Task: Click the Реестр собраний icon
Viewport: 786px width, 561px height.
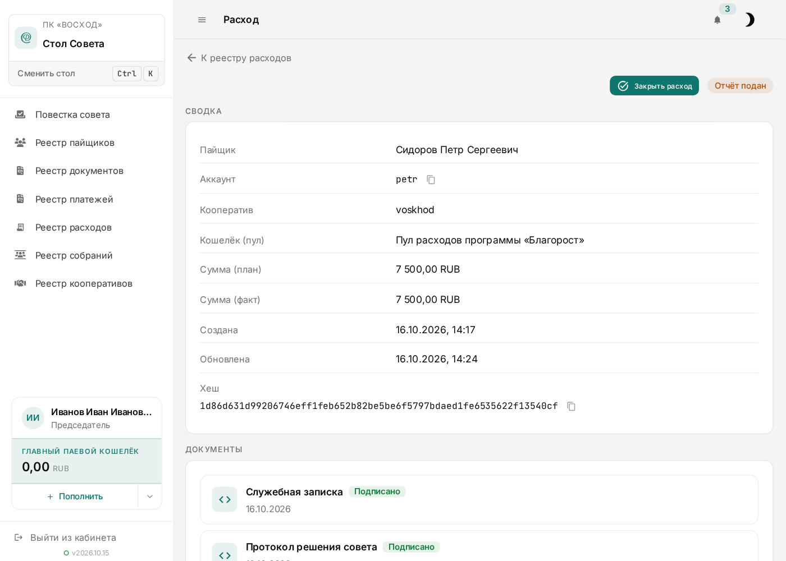Action: pyautogui.click(x=20, y=255)
